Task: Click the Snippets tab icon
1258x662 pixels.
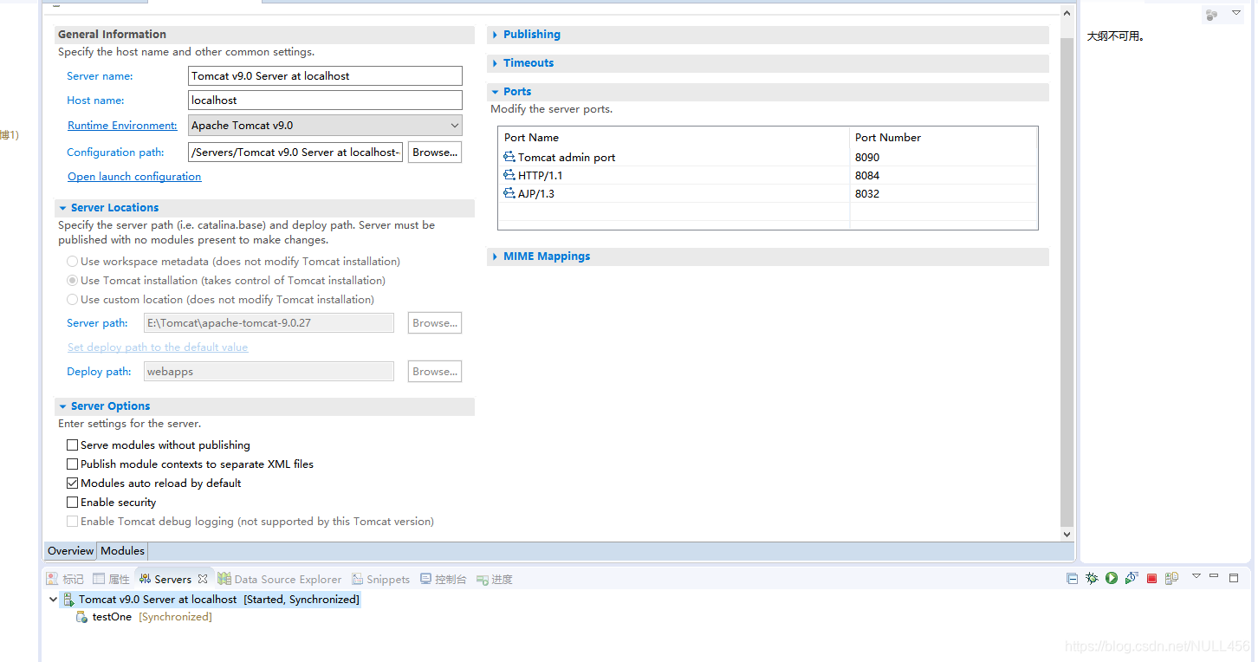Action: (357, 579)
